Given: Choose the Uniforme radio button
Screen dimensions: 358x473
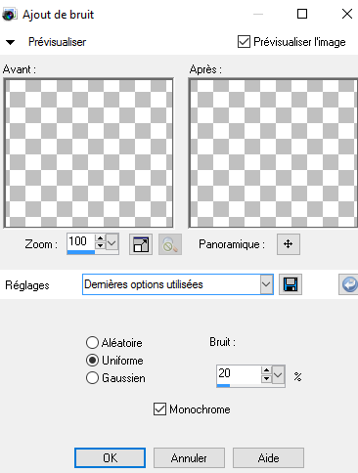Looking at the screenshot, I should tap(92, 361).
